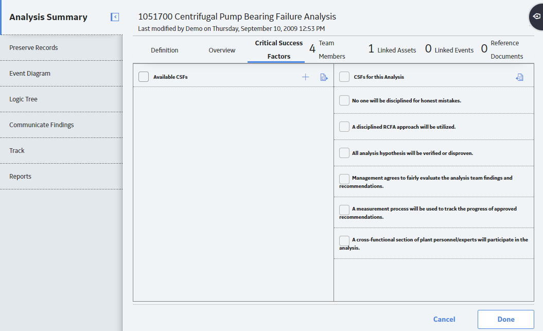Select the Analysis Summary heading
Viewport: 543px width, 331px height.
pos(48,17)
